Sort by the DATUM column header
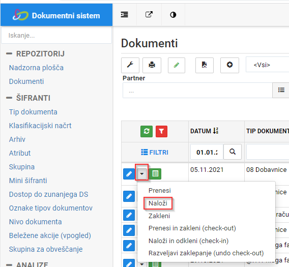 click(x=205, y=131)
